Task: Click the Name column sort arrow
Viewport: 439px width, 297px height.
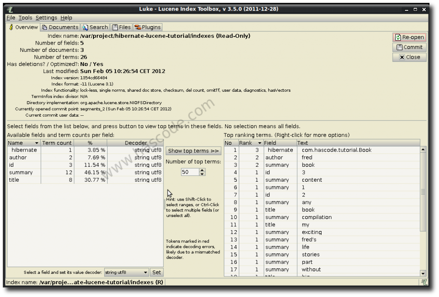Action: tap(37, 143)
